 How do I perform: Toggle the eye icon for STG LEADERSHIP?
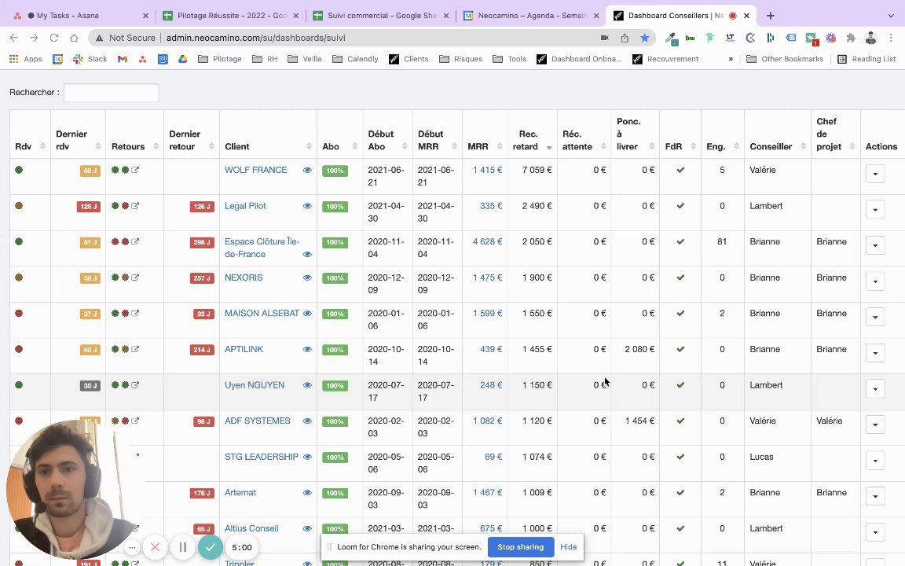pyautogui.click(x=307, y=457)
